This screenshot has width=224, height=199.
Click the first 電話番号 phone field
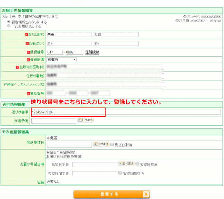(x=56, y=93)
